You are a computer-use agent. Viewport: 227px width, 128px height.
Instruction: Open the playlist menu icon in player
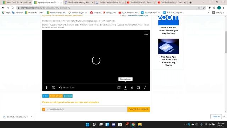[146, 33]
